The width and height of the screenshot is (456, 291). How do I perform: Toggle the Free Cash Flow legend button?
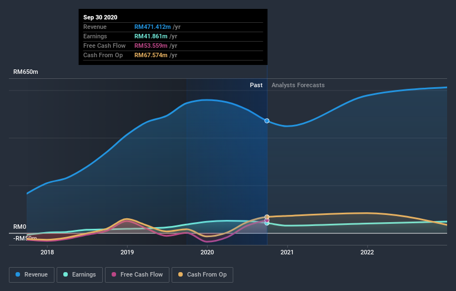[137, 275]
